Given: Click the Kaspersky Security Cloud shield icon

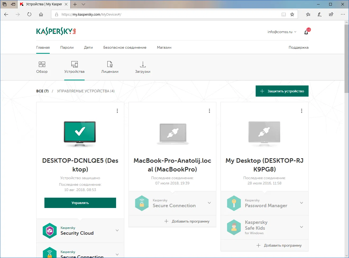Looking at the screenshot, I should 50,230.
